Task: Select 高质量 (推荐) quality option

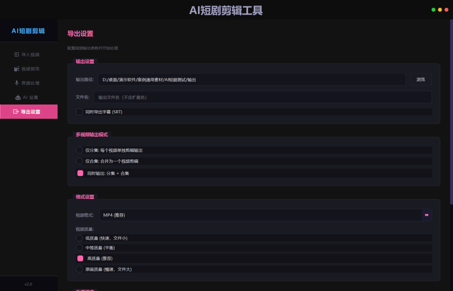Action: point(81,258)
